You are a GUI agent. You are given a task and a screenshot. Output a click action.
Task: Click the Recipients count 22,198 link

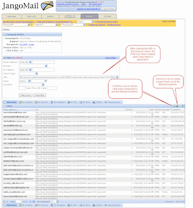point(23,45)
